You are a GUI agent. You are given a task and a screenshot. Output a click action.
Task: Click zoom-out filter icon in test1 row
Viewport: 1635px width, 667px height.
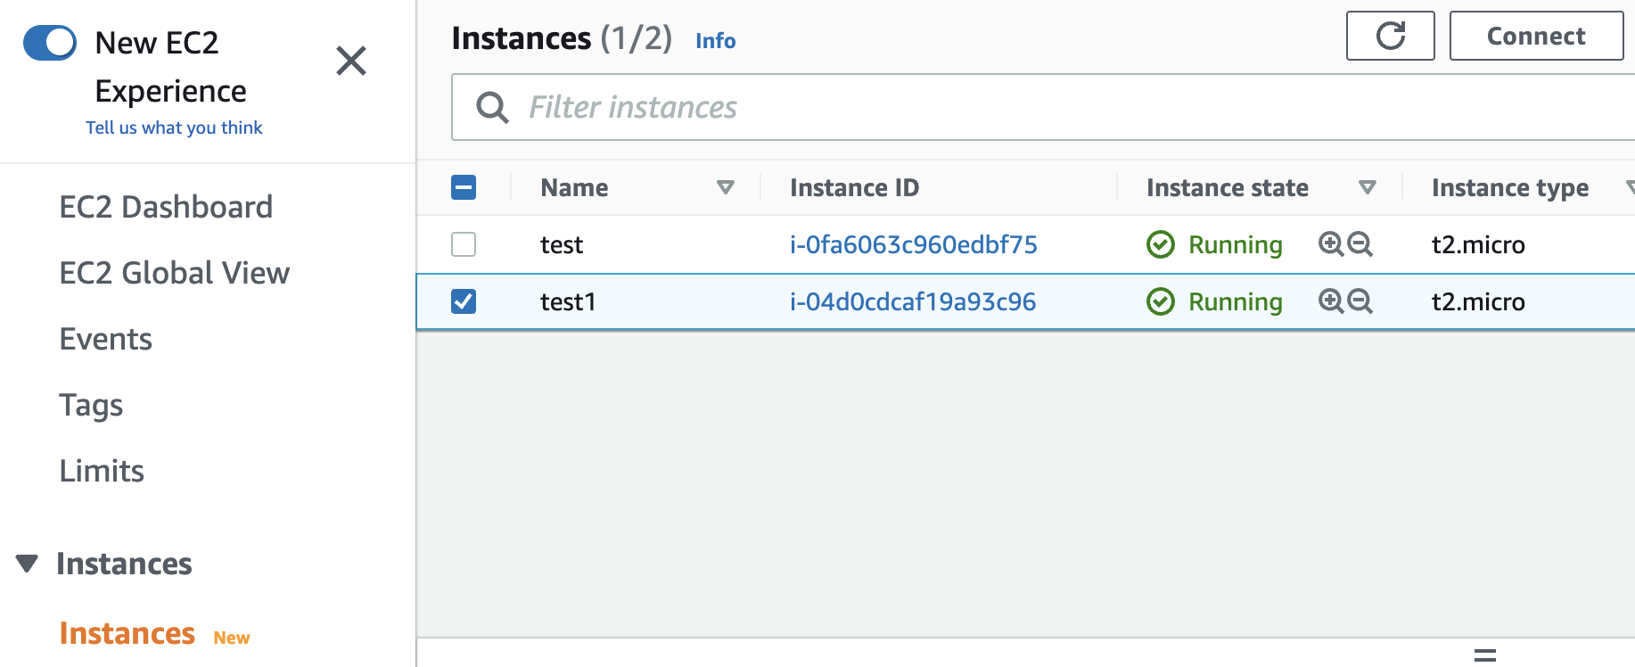tap(1360, 301)
